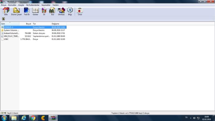Click date 06.08.2018 22:17

click(58, 30)
